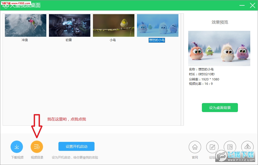258x165 pixels.
Task: Click the 时长：0时0分10秒 info line
Action: (x=202, y=74)
